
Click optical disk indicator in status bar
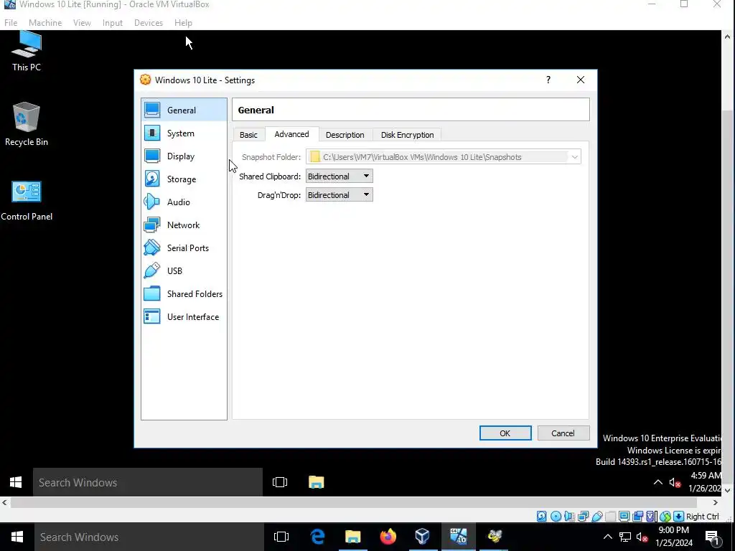point(556,517)
